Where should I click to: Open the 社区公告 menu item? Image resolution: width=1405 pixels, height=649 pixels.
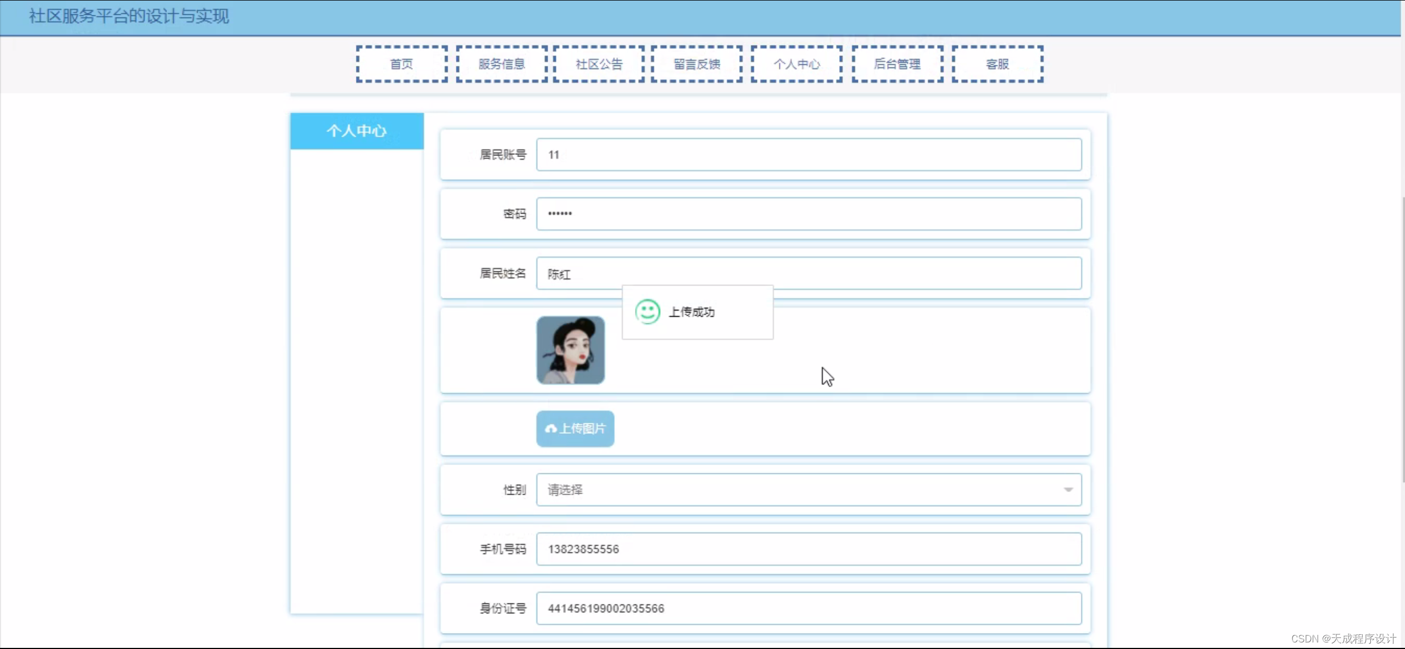599,64
